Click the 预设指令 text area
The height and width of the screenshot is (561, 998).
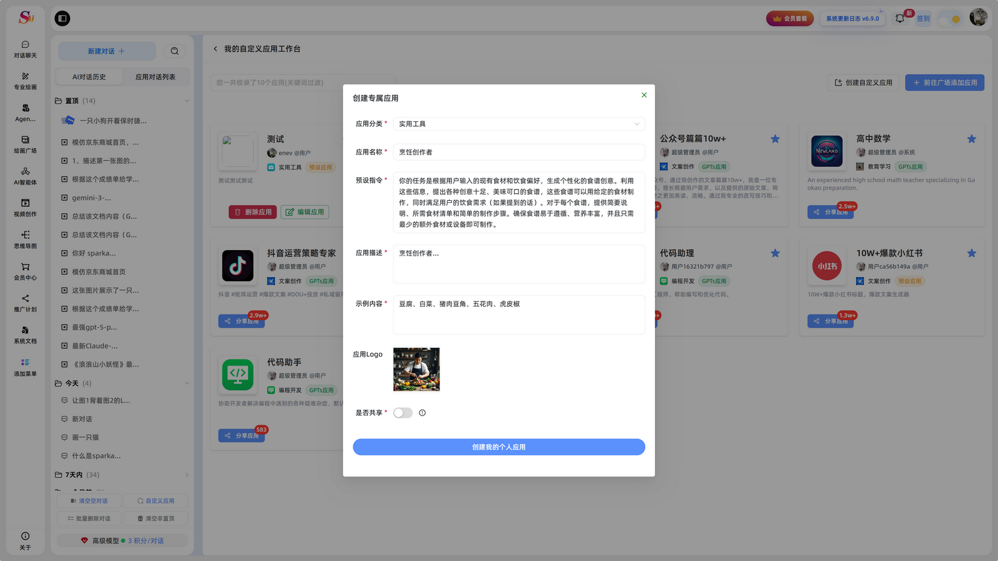pyautogui.click(x=519, y=202)
